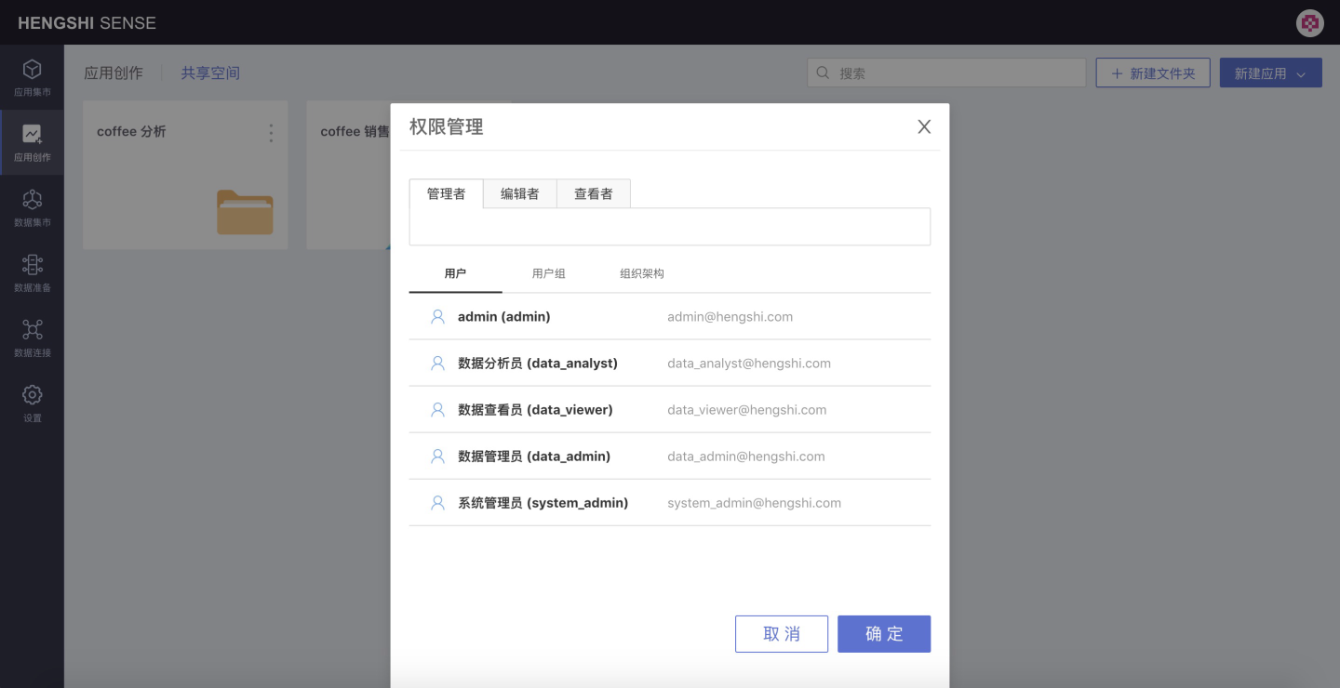Open the 数据准备 sidebar icon
Viewport: 1340px width, 688px height.
[32, 272]
